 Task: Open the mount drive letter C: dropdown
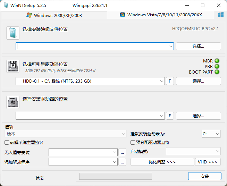pos(211,134)
